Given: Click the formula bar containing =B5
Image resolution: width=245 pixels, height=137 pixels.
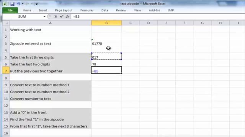Looking at the screenshot, I should [x=158, y=16].
